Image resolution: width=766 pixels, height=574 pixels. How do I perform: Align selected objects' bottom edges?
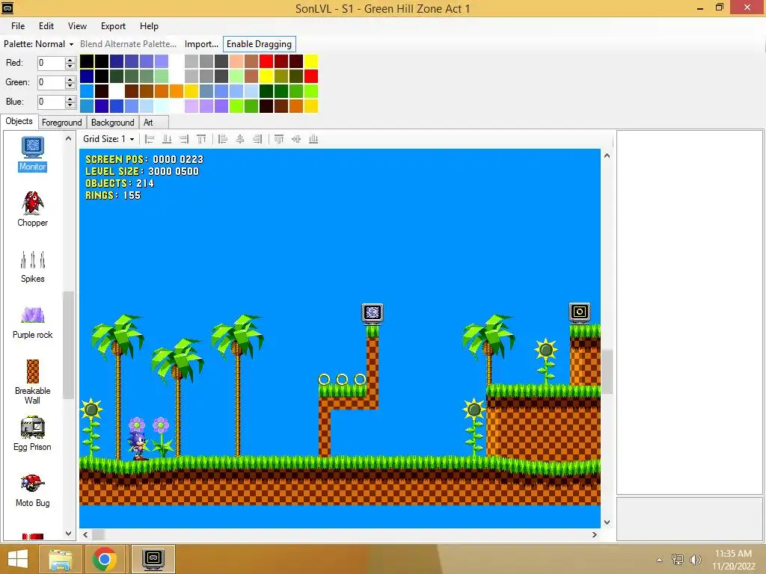point(313,139)
